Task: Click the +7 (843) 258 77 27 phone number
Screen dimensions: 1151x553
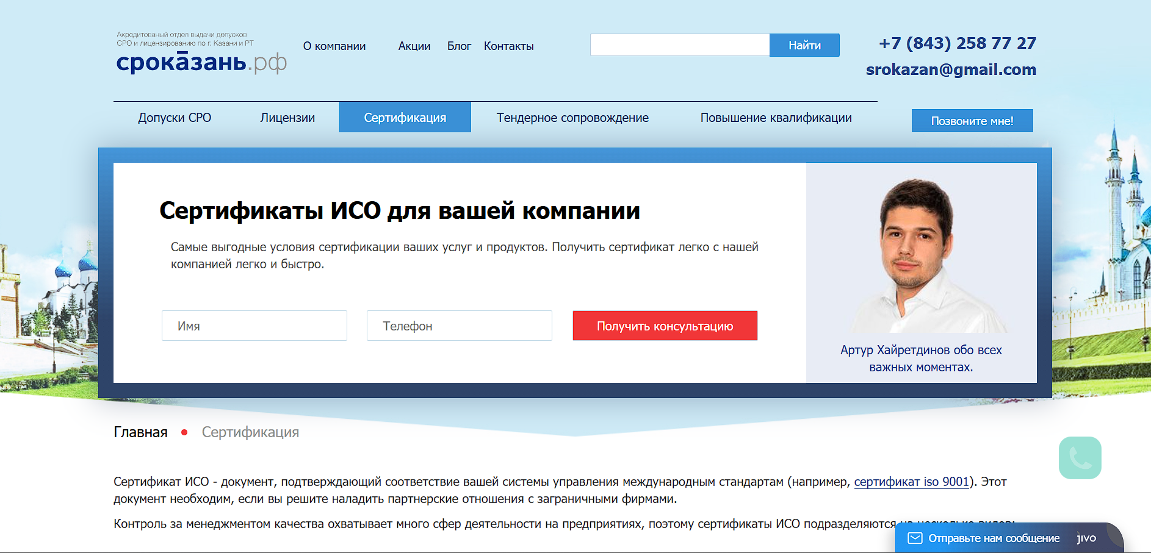Action: click(958, 43)
